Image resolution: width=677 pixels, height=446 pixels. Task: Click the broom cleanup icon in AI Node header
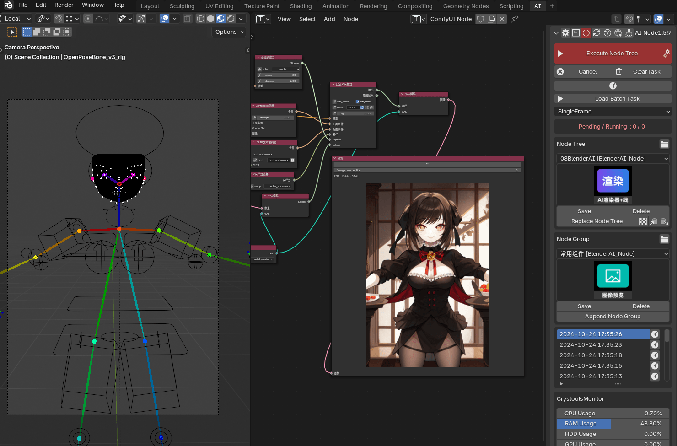628,33
